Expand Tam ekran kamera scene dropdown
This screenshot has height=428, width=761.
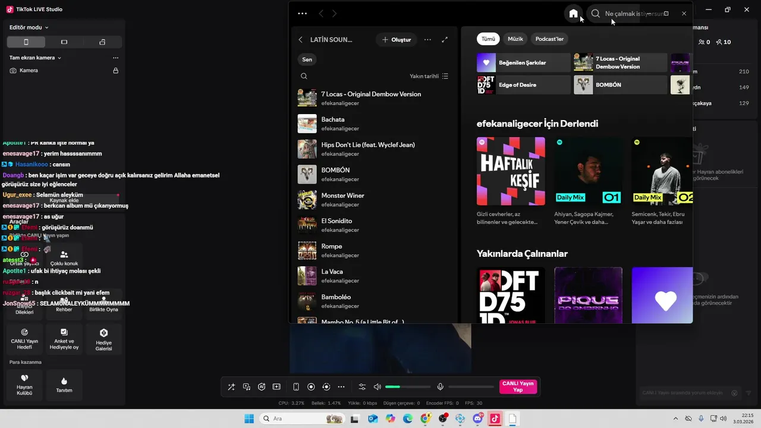[36, 58]
